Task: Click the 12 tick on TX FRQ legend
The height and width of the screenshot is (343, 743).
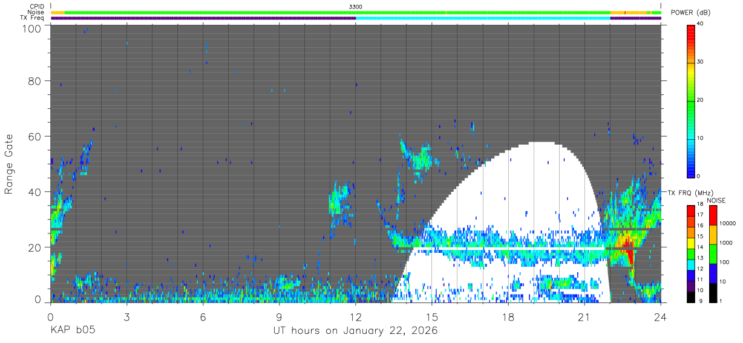Action: tap(700, 269)
